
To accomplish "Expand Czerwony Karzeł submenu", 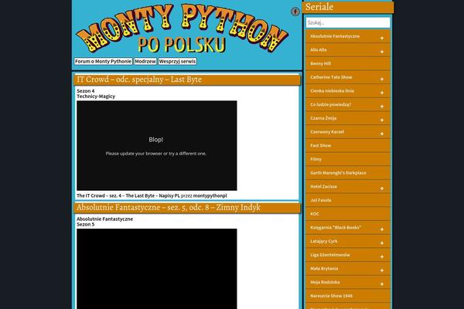I will 382,134.
